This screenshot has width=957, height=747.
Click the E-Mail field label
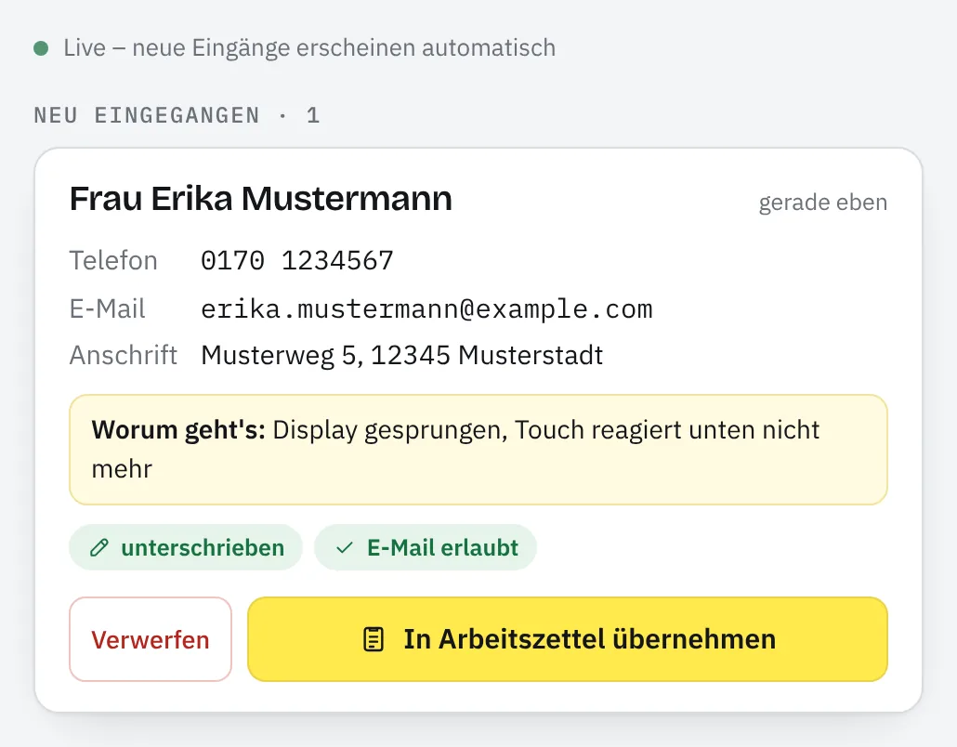(x=108, y=308)
